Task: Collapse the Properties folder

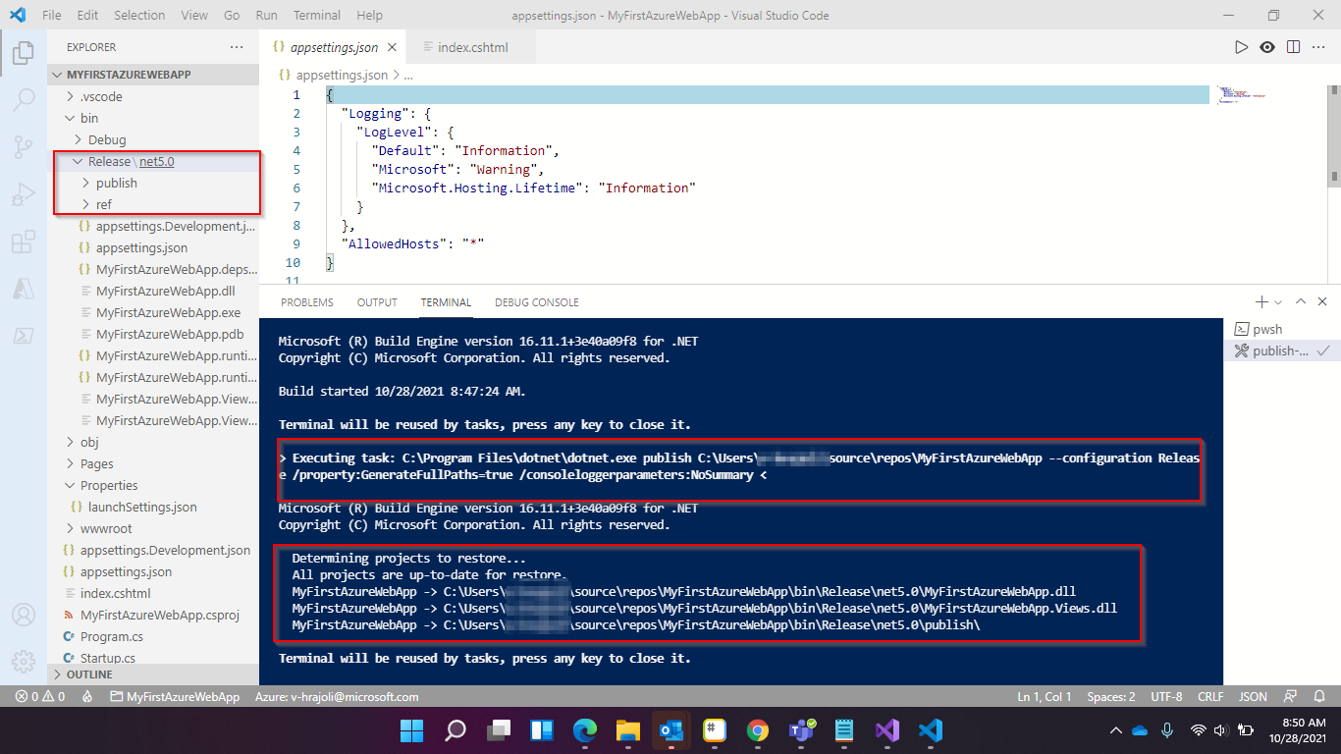Action: 153,485
